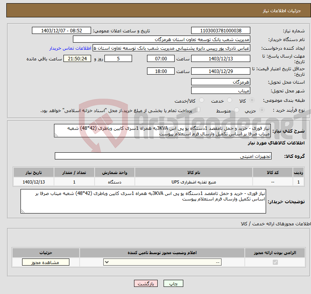This screenshot has width=311, height=294.
Task: Select the خدمت radio button
Action: 229,100
